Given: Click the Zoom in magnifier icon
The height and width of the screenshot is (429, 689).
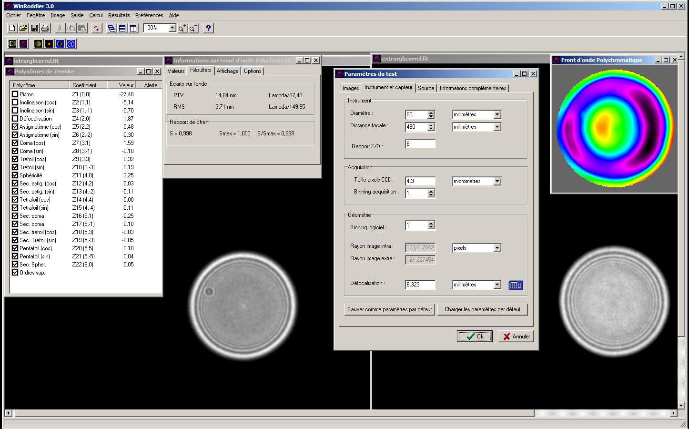Looking at the screenshot, I should [182, 29].
